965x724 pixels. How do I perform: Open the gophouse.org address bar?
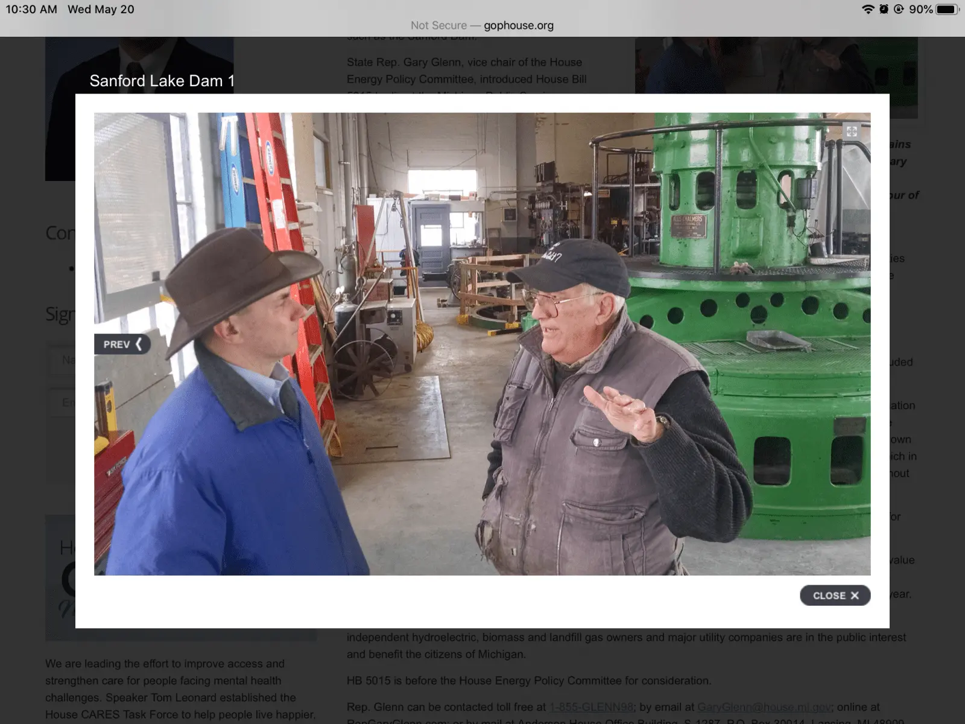coord(482,25)
